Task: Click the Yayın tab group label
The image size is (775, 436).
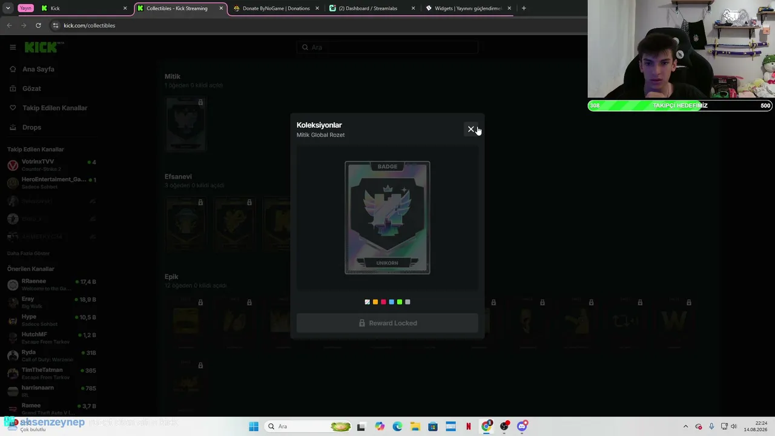Action: [25, 8]
